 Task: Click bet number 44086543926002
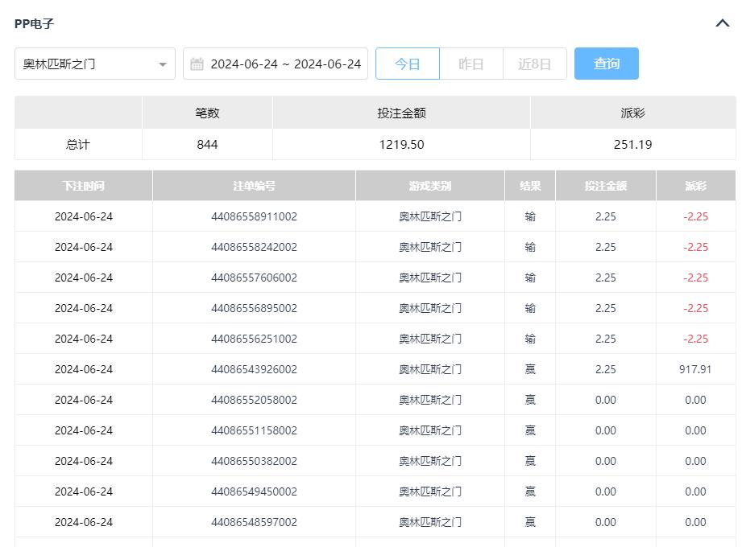point(254,369)
